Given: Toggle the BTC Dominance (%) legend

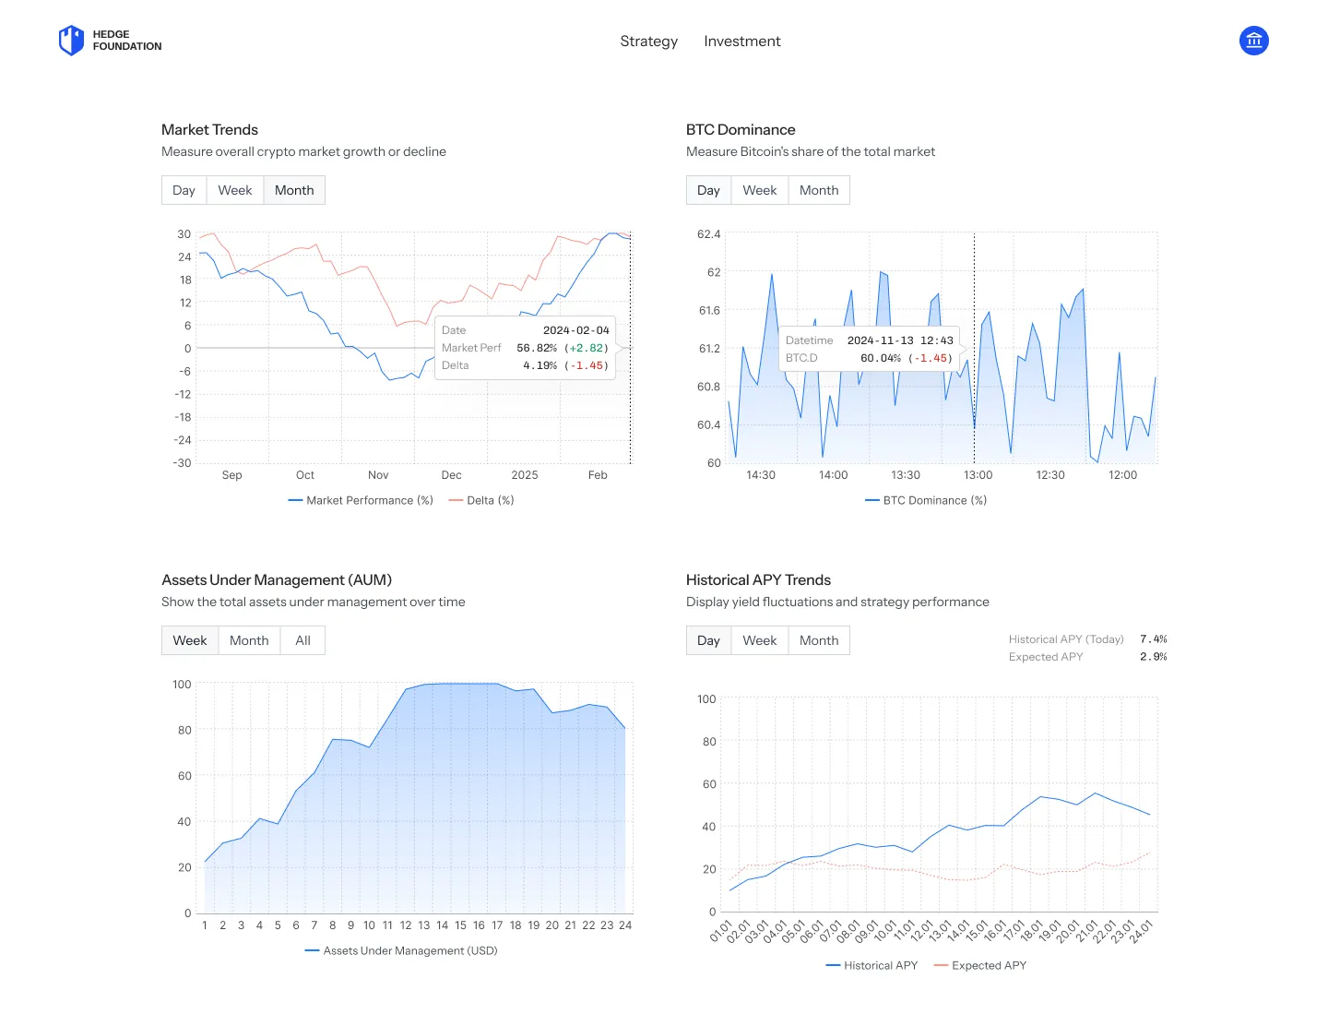Looking at the screenshot, I should 926,500.
